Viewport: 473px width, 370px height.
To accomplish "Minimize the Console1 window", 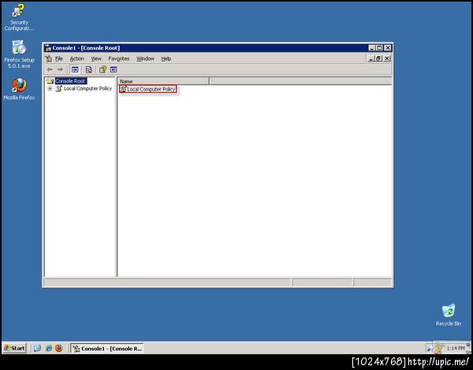I will [372, 48].
